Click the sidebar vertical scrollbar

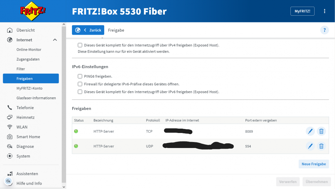point(64,100)
